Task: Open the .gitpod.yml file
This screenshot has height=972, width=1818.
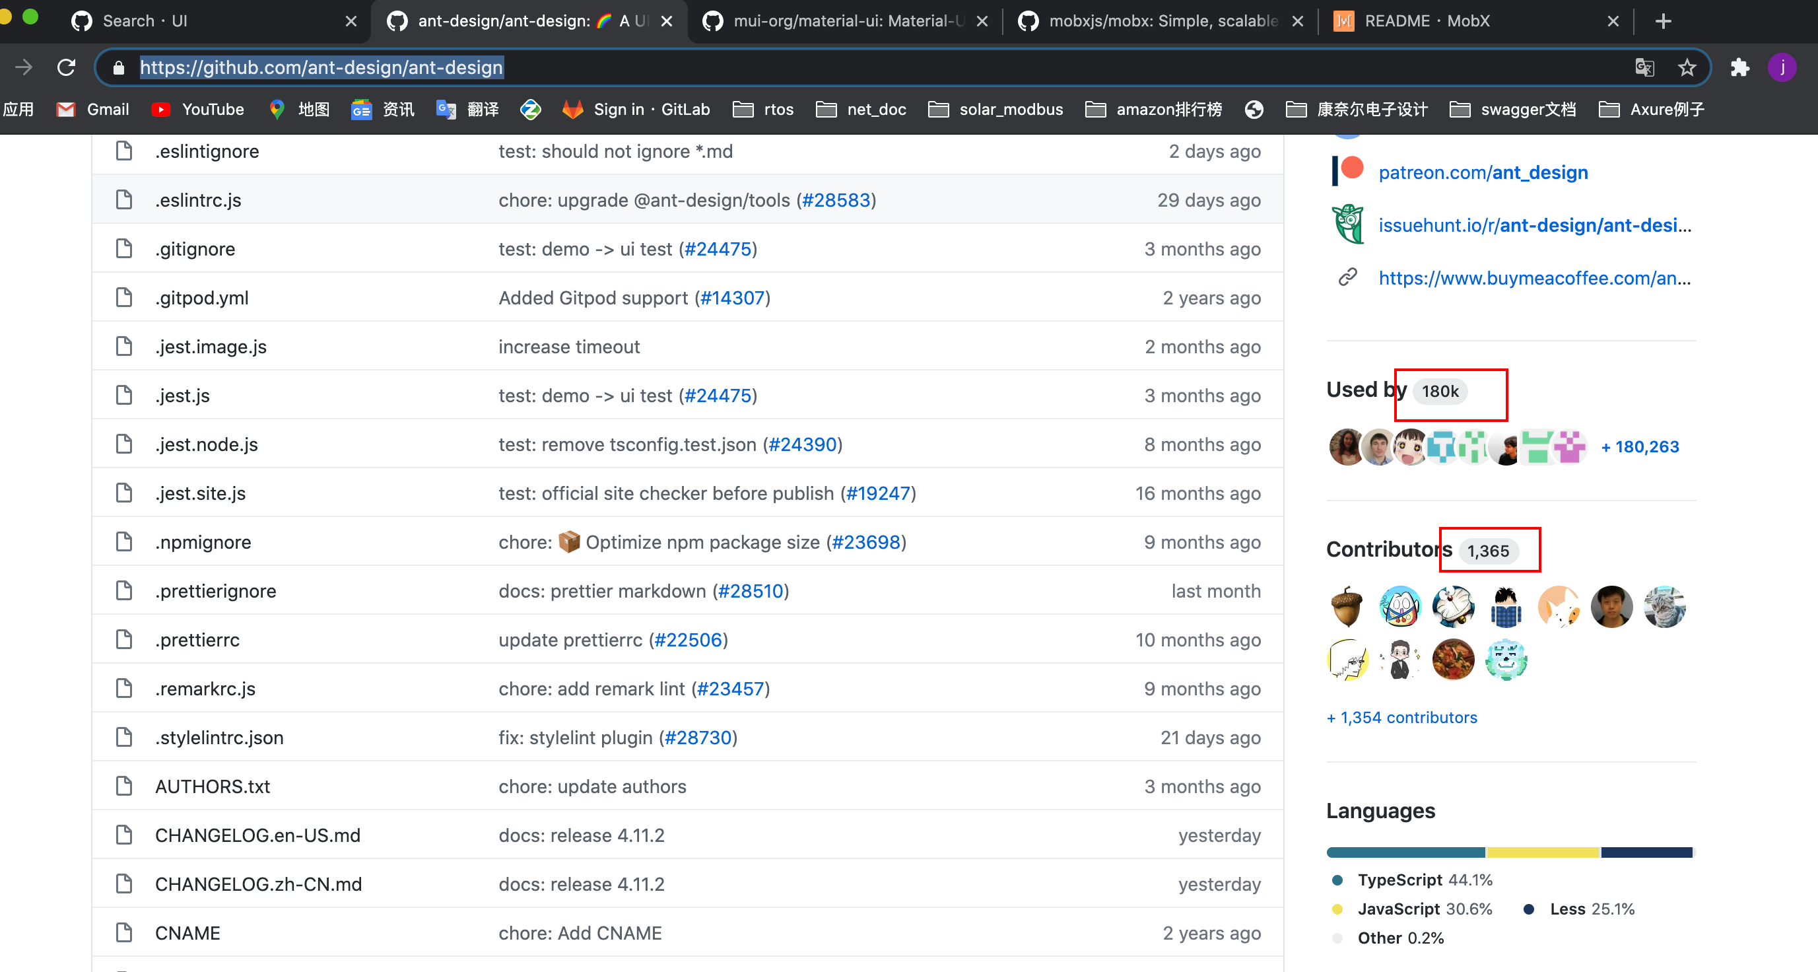Action: 202,298
